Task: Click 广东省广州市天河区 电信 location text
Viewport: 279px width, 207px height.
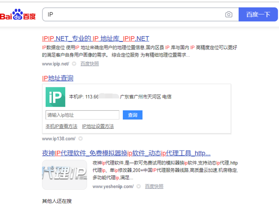Action: point(146,97)
